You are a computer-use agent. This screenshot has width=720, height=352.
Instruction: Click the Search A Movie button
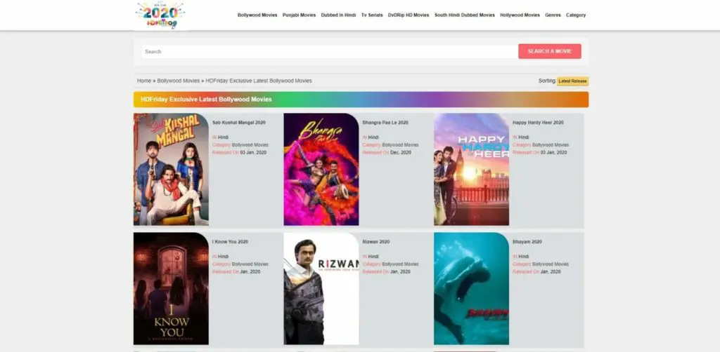pos(550,51)
